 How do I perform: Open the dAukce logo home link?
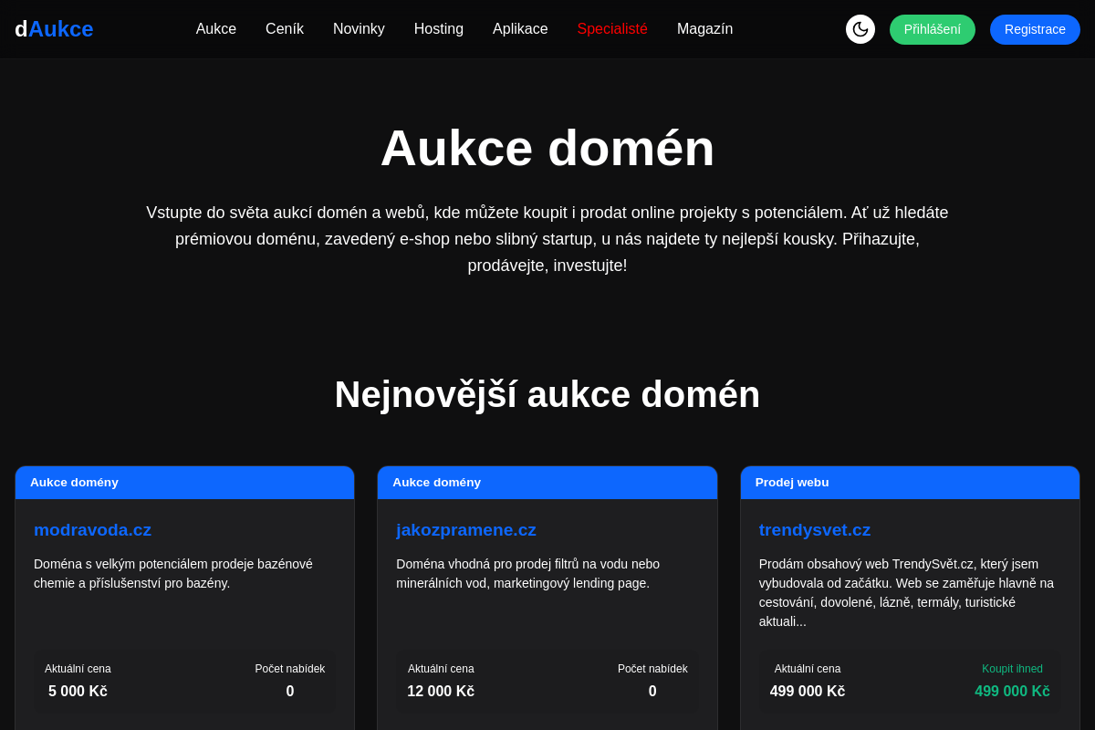point(54,29)
